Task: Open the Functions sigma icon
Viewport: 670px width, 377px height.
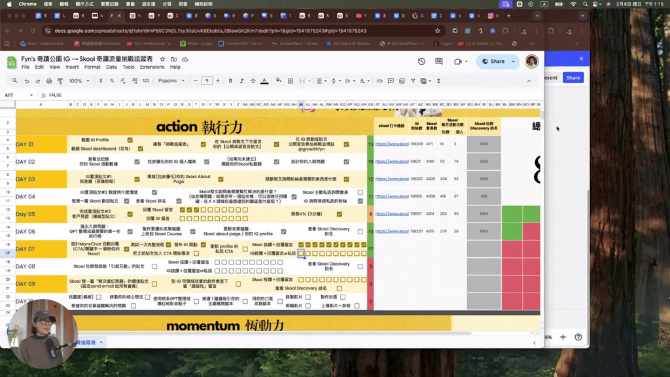Action: click(439, 81)
